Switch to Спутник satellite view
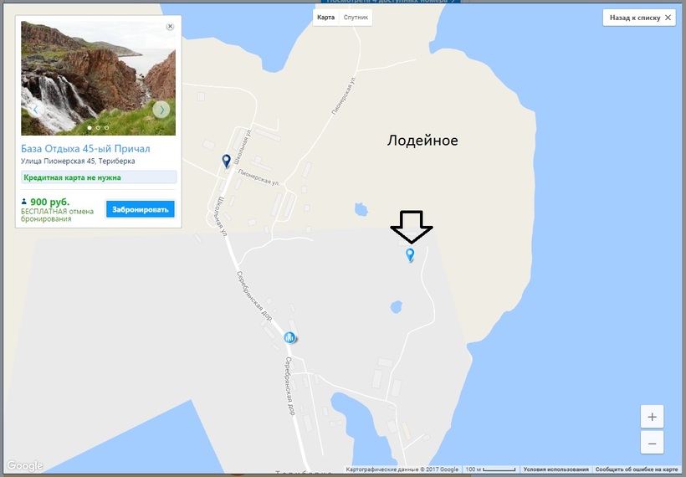Viewport: 686px width, 477px height. click(x=356, y=18)
